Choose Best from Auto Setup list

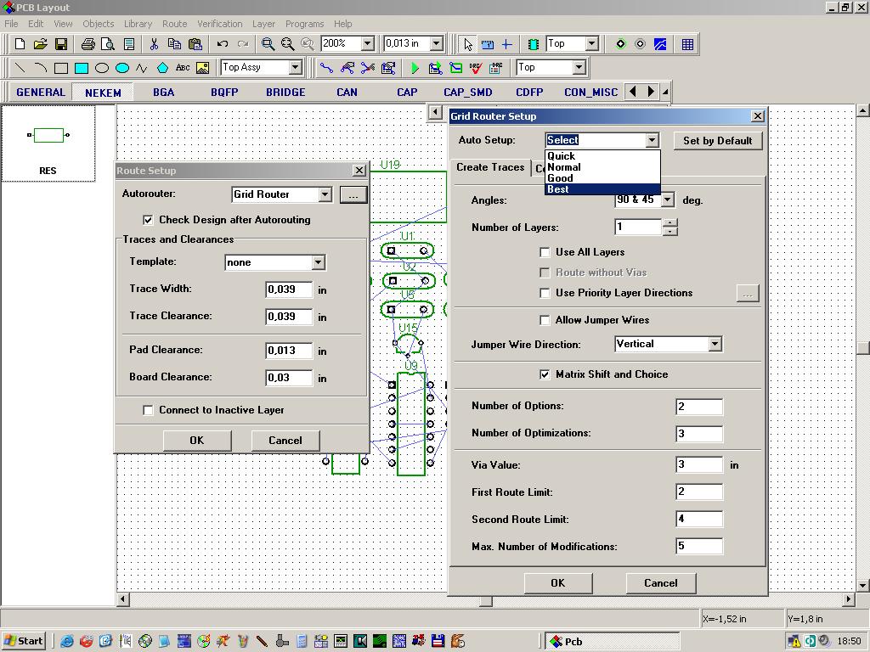click(x=602, y=189)
